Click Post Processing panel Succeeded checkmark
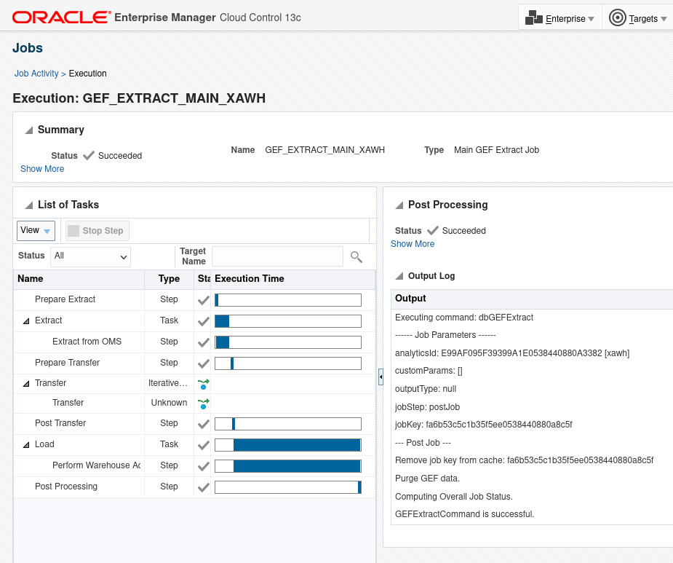Image resolution: width=673 pixels, height=563 pixels. (x=433, y=231)
